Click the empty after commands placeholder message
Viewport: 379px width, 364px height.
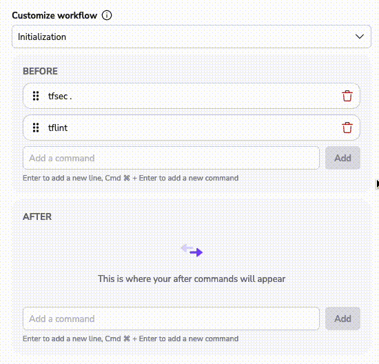tap(192, 279)
